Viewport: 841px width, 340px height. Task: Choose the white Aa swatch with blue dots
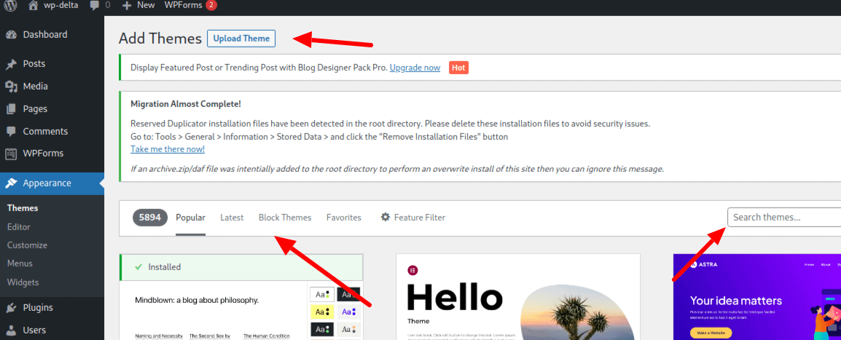(349, 311)
